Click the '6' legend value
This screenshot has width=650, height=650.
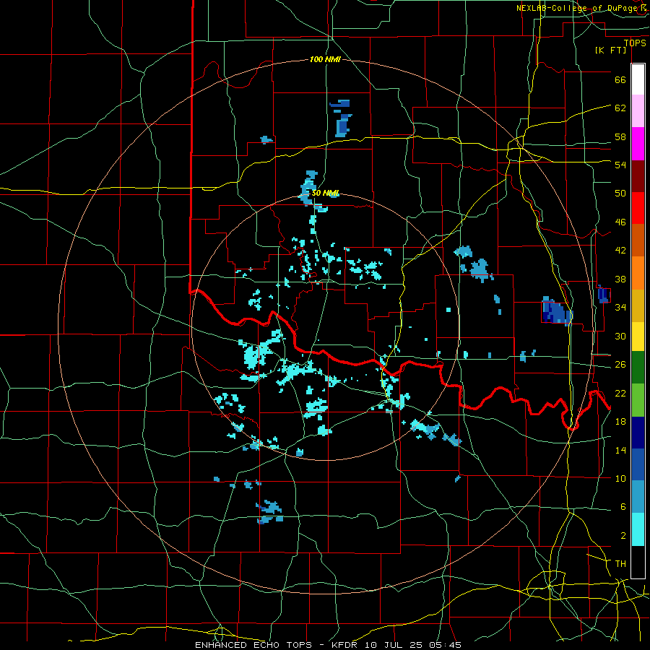coord(623,507)
